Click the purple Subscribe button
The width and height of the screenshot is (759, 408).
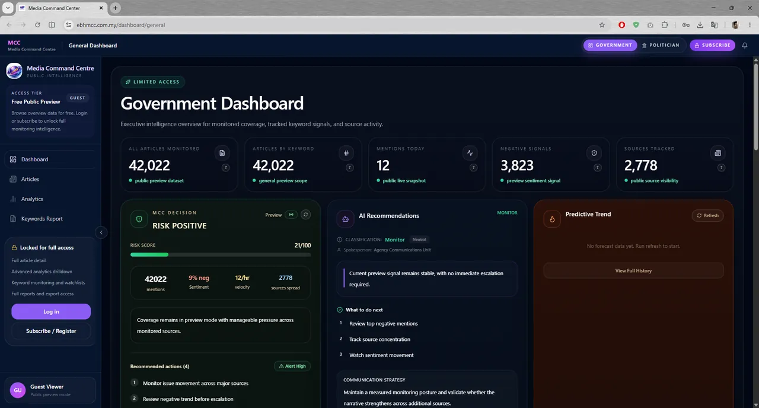click(x=712, y=45)
